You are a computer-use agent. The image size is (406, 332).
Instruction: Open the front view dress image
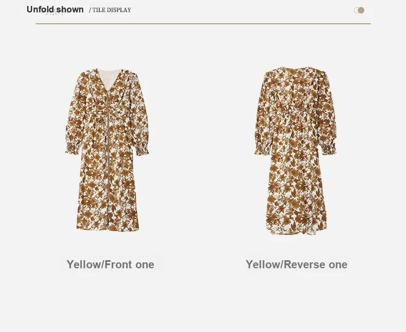[x=107, y=150]
